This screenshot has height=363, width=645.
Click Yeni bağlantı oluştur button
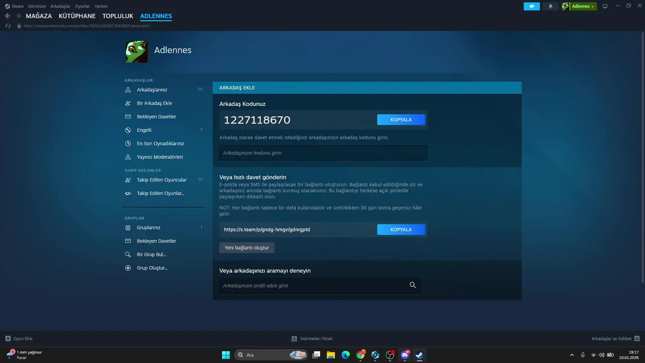(x=247, y=248)
